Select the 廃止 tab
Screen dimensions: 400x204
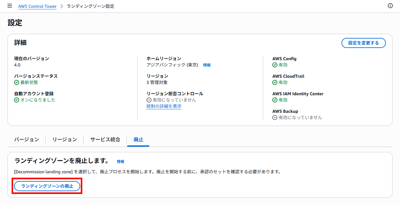pos(138,140)
